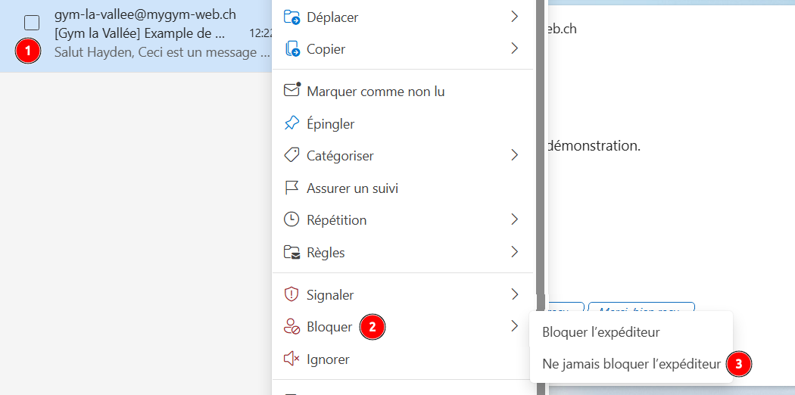Click the envelope icon for Marquer comme non lu
This screenshot has height=395, width=795.
tap(291, 91)
